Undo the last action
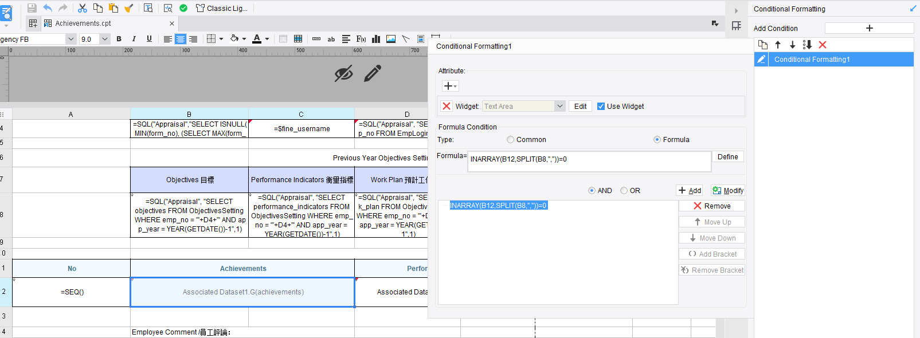This screenshot has width=920, height=338. [48, 8]
